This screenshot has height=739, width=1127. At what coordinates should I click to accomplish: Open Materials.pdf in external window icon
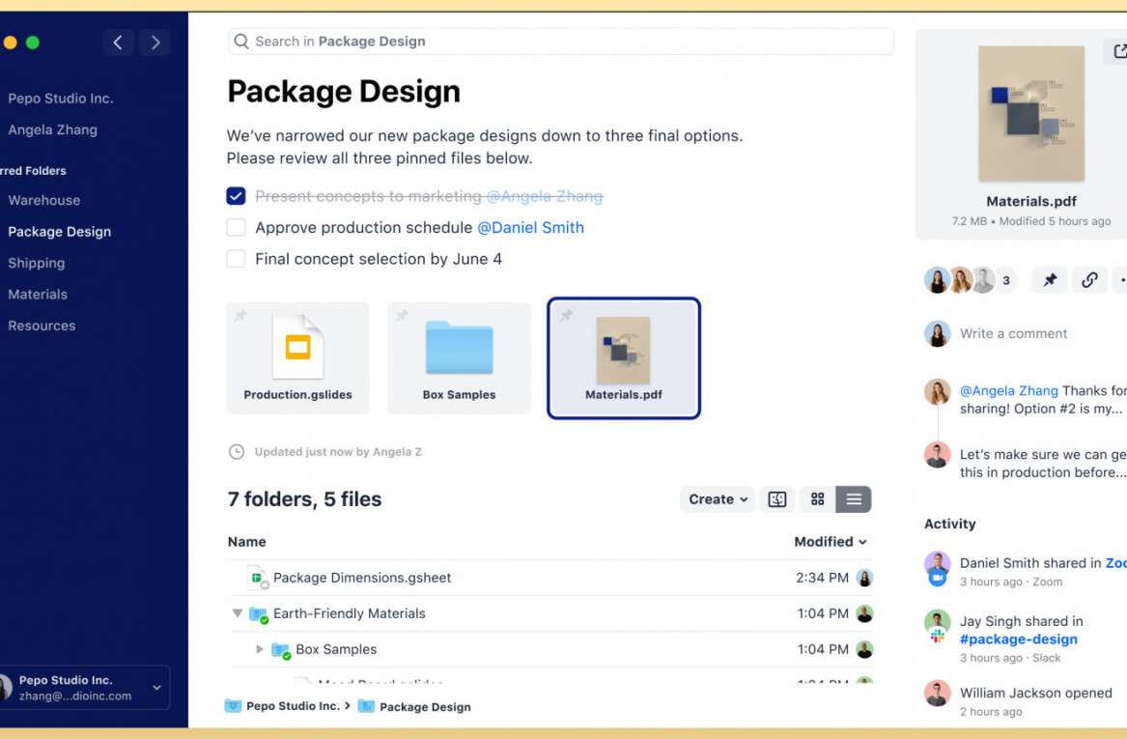click(1118, 52)
